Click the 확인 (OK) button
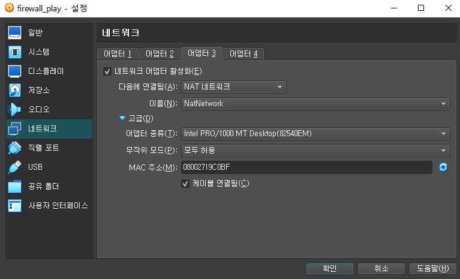The image size is (460, 279). pyautogui.click(x=330, y=268)
